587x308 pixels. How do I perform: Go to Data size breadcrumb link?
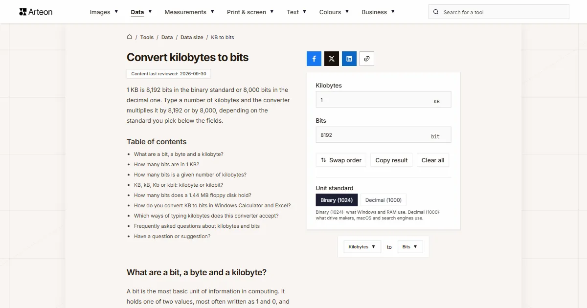coord(192,37)
